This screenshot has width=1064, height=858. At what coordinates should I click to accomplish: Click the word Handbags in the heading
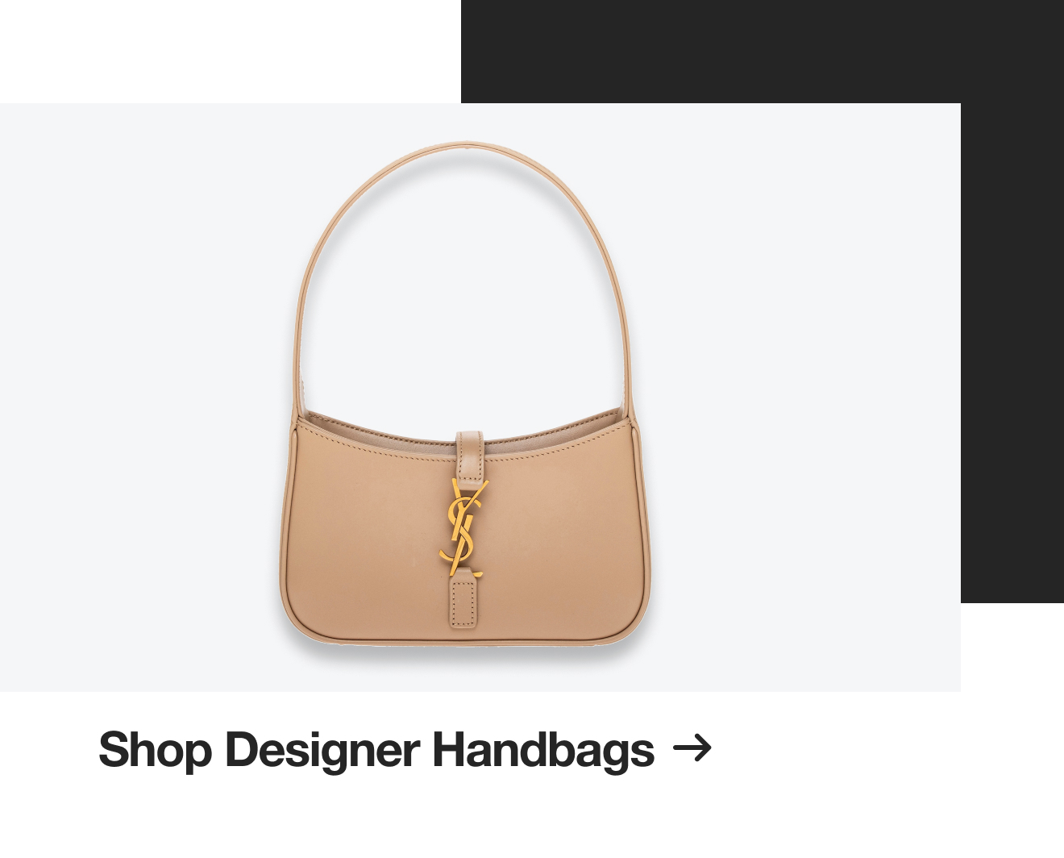(542, 750)
